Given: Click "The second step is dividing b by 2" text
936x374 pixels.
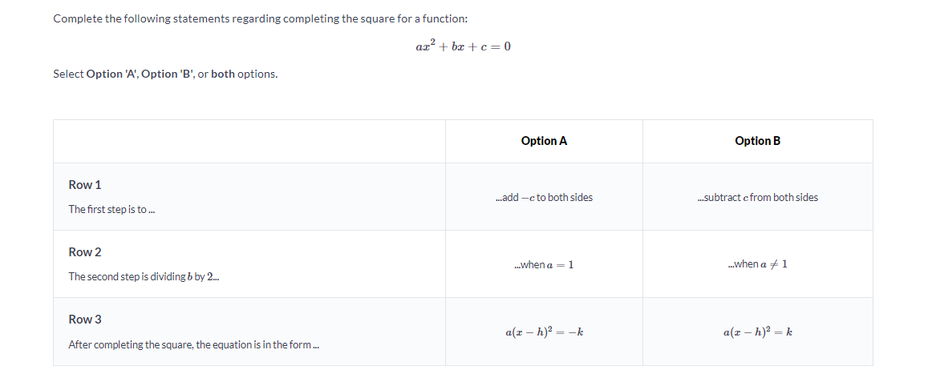Looking at the screenshot, I should [x=144, y=276].
